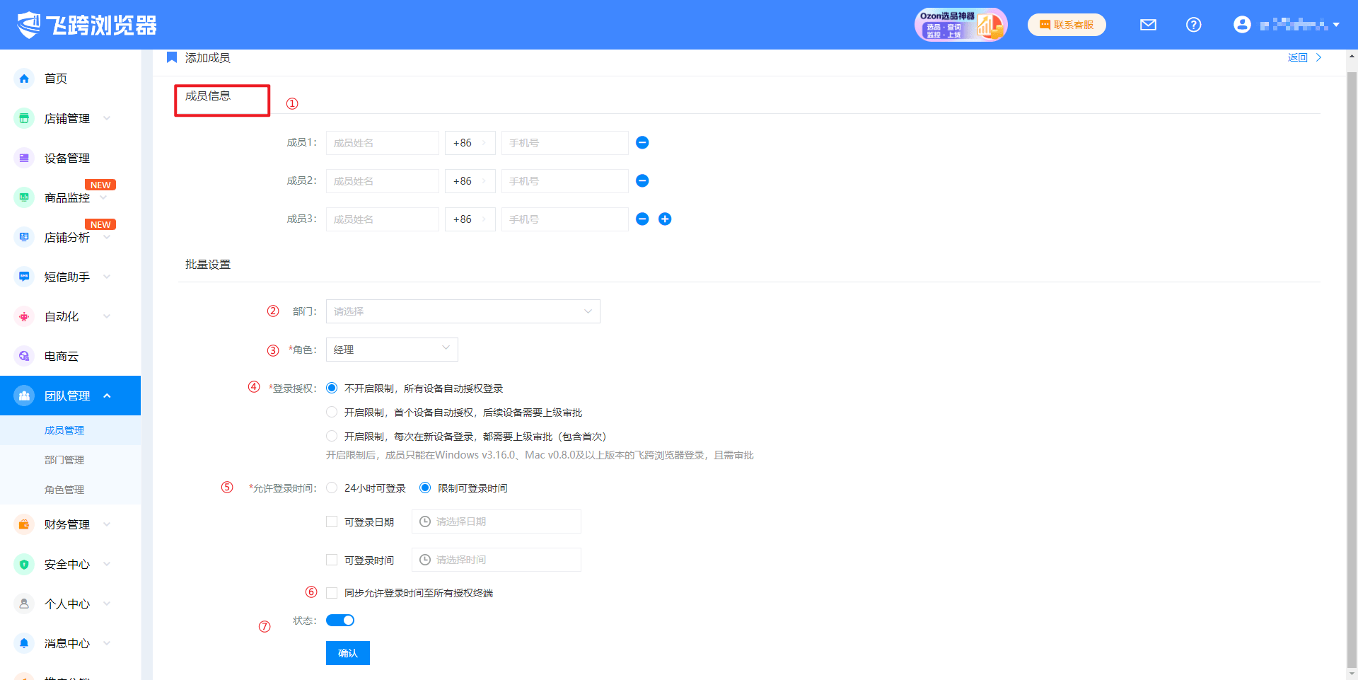Toggle the status switch off
The image size is (1358, 680).
click(340, 621)
